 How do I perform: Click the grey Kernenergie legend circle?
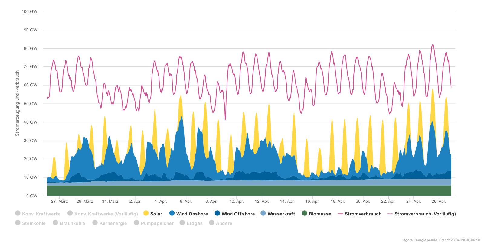point(95,223)
